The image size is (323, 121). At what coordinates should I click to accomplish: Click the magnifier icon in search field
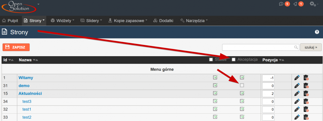(296, 47)
